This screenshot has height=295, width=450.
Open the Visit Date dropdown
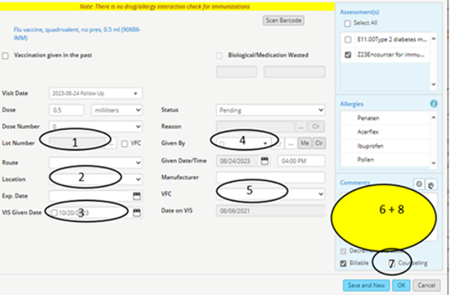coord(95,93)
